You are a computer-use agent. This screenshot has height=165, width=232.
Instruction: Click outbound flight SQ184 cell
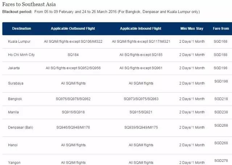click(x=74, y=55)
